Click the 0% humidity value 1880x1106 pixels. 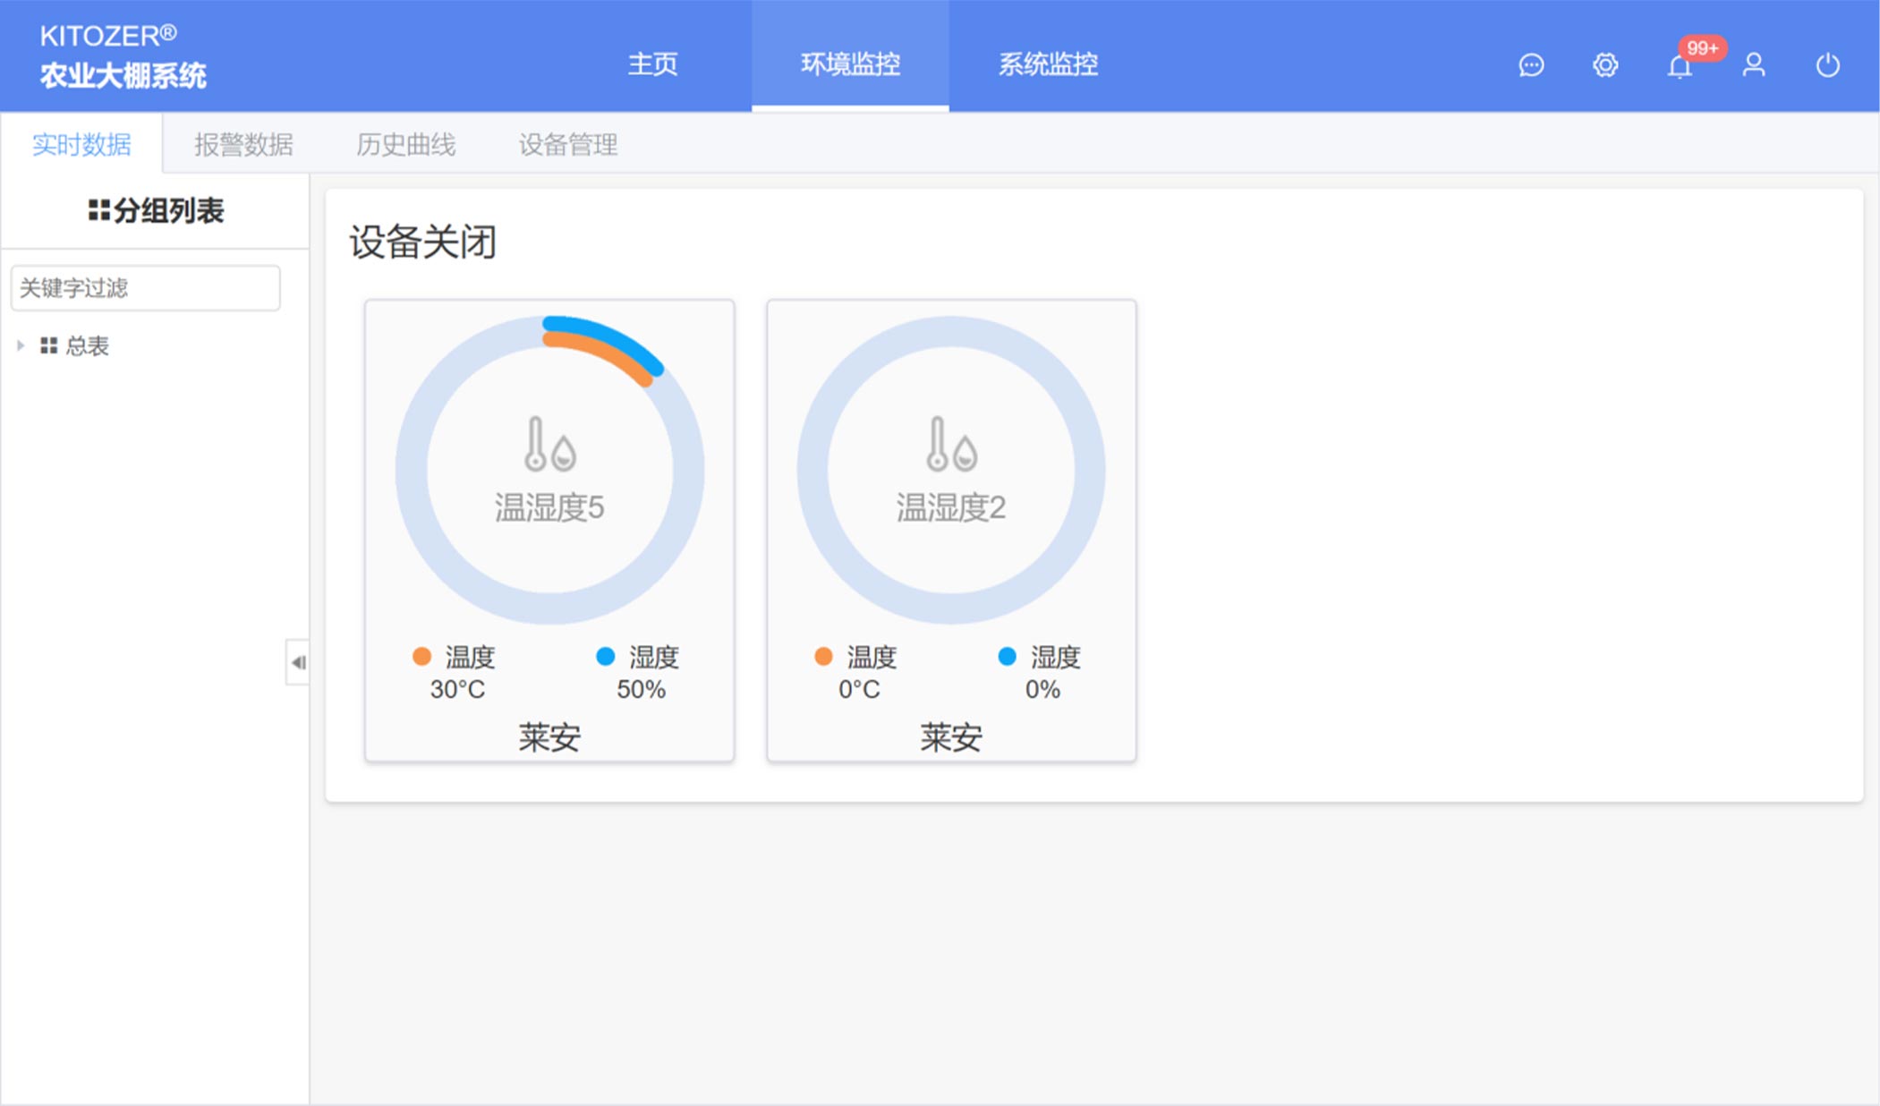tap(1042, 690)
